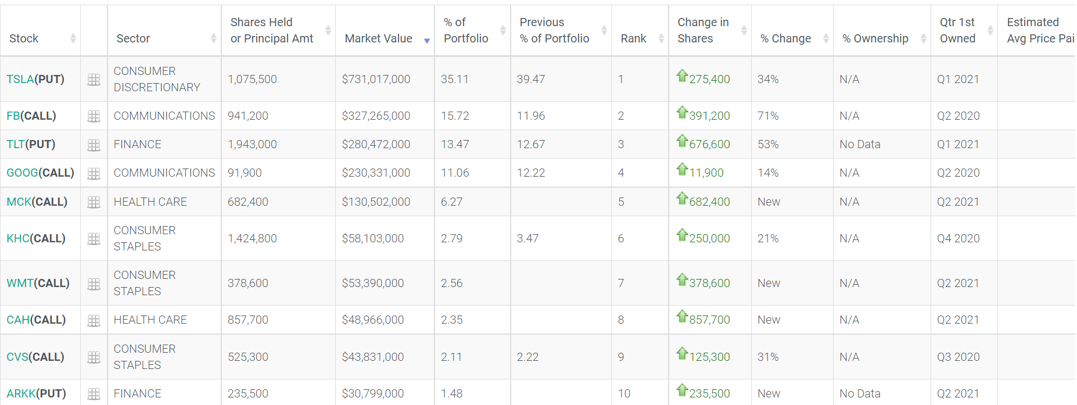Open the grid icon in the CVS(CALL) row
Image resolution: width=1077 pixels, height=405 pixels.
[x=94, y=357]
